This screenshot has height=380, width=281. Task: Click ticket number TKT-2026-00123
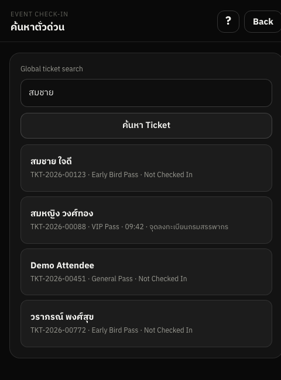pos(58,175)
